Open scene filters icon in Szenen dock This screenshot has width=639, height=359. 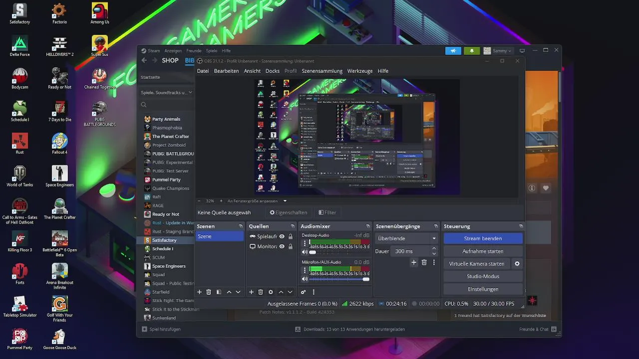click(219, 292)
